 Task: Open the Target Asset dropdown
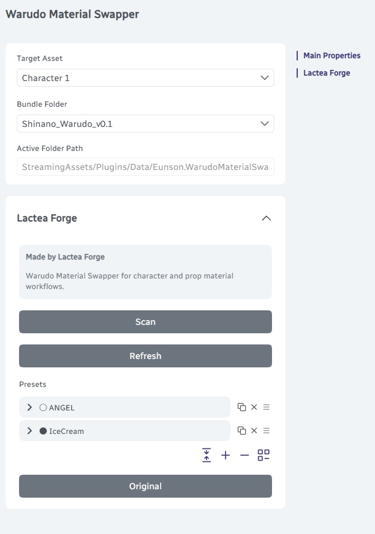pyautogui.click(x=145, y=78)
